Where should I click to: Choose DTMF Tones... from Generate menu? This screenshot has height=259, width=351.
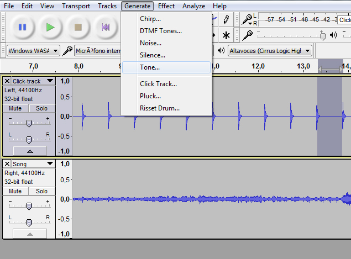[x=166, y=31]
